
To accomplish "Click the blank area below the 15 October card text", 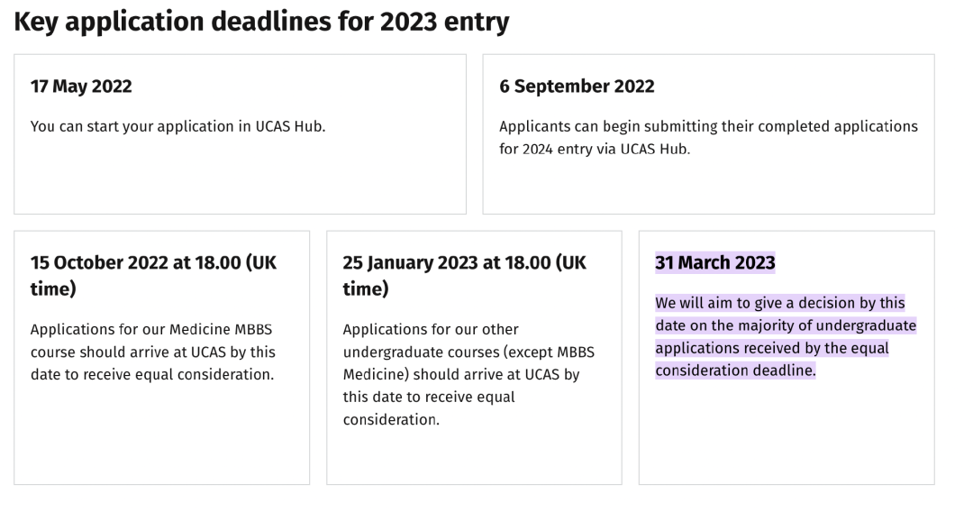I will 161,434.
